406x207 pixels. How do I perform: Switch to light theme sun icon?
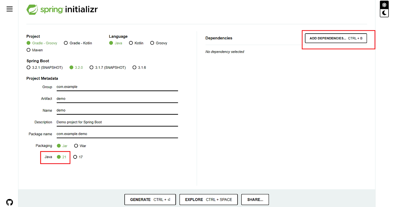[384, 5]
